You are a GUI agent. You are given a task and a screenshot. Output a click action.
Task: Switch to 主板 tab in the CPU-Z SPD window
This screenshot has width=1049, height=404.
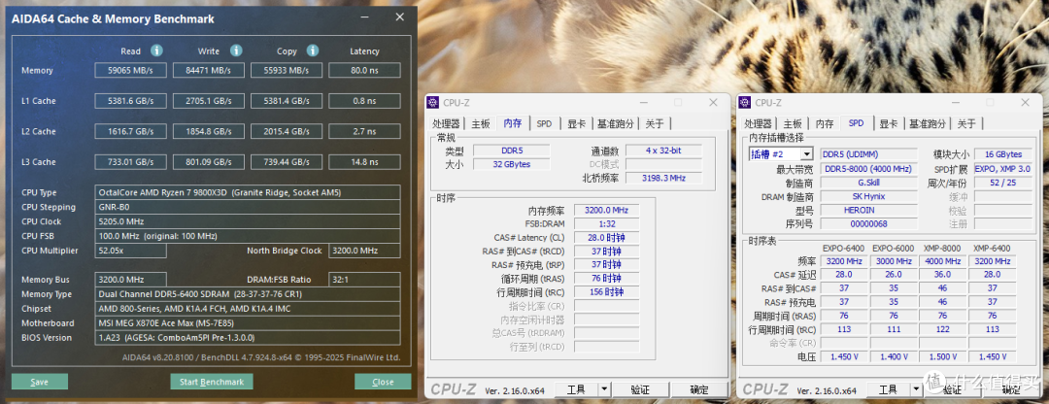(793, 123)
